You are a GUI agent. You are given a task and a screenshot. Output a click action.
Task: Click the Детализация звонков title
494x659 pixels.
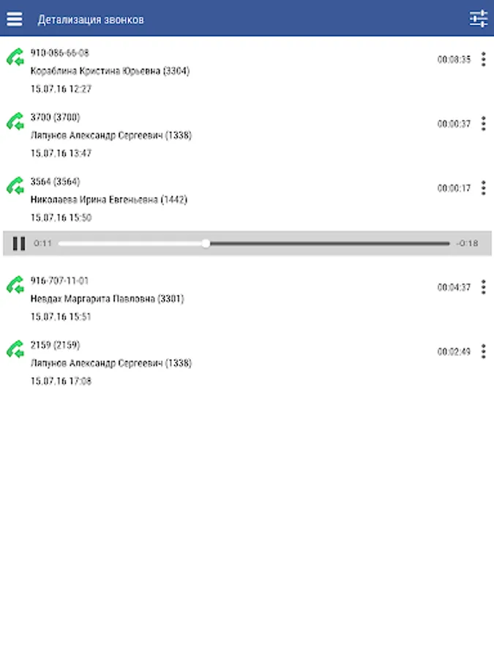91,20
